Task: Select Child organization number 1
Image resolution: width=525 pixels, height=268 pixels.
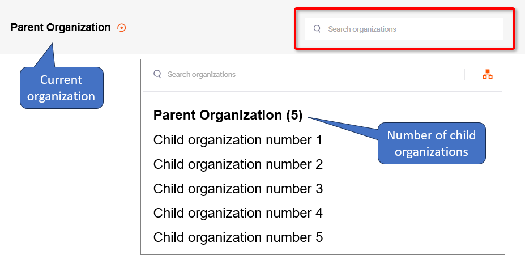Action: [237, 140]
